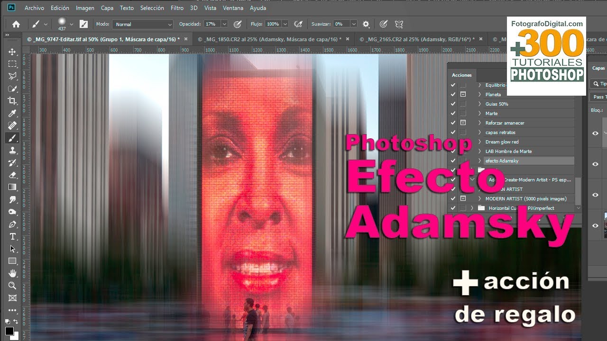
Task: Expand the LAB Hombre de Marte action
Action: pyautogui.click(x=479, y=152)
